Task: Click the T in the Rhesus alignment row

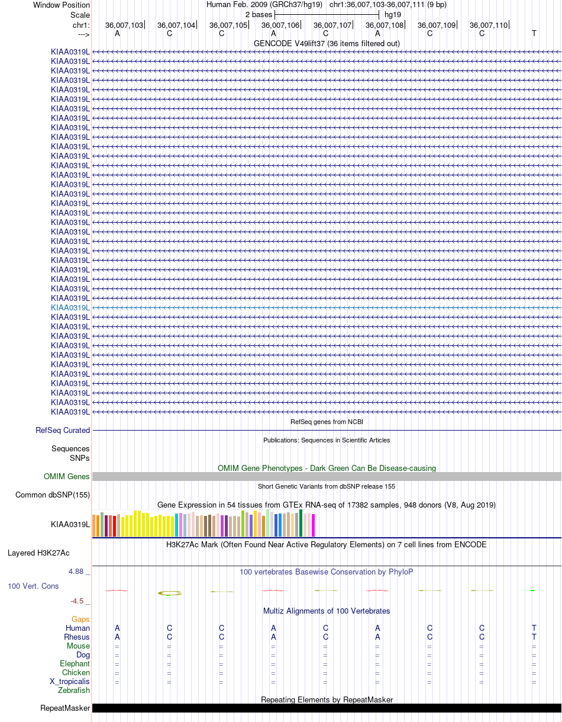Action: click(534, 637)
